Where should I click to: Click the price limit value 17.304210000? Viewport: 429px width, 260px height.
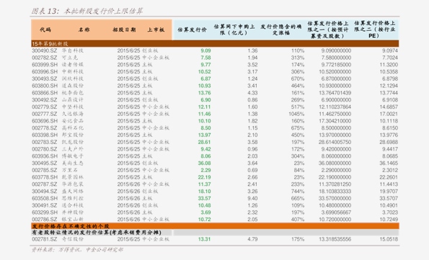[335, 121]
